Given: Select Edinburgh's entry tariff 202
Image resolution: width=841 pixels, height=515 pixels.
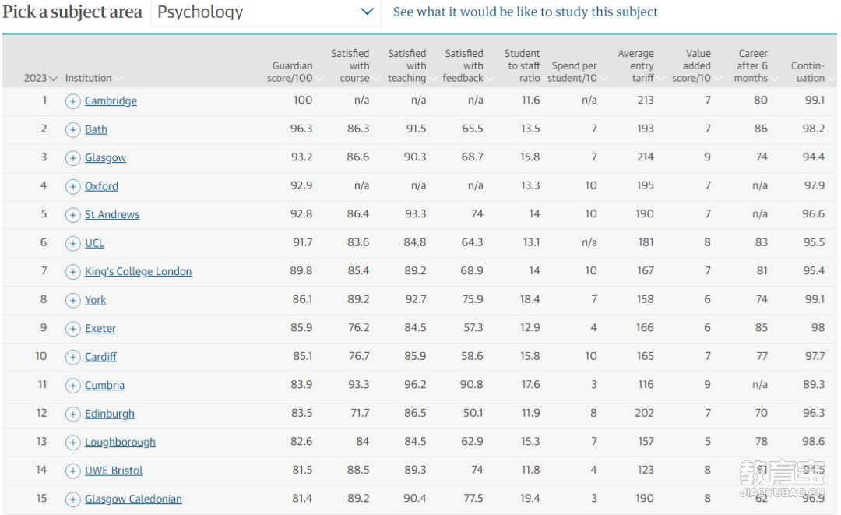Looking at the screenshot, I should 644,413.
